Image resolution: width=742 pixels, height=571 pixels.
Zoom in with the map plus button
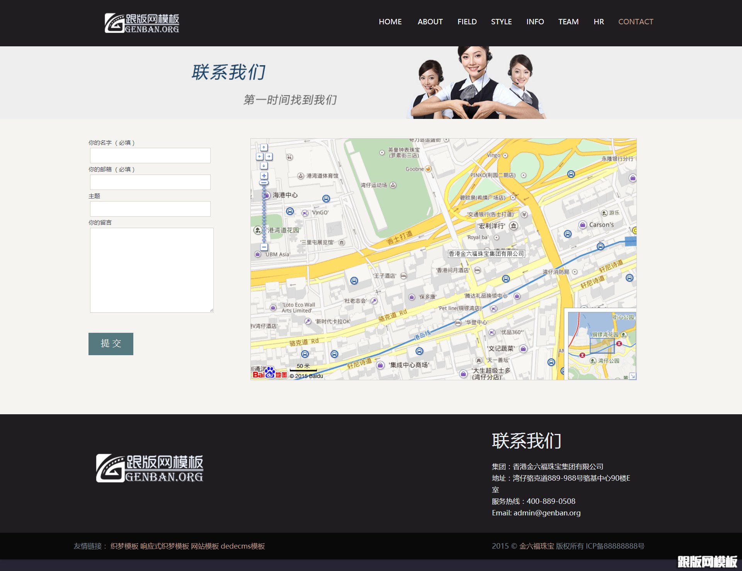pyautogui.click(x=264, y=176)
